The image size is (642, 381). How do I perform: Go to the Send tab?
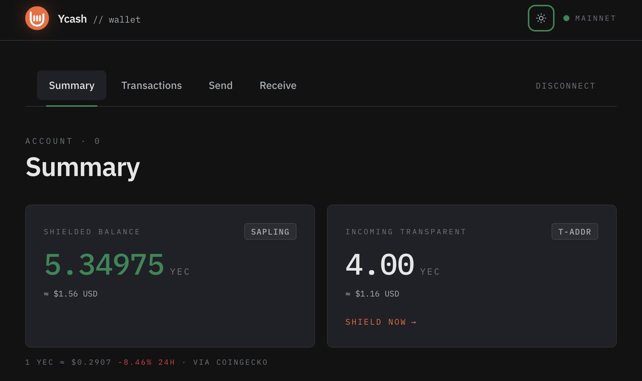point(220,86)
